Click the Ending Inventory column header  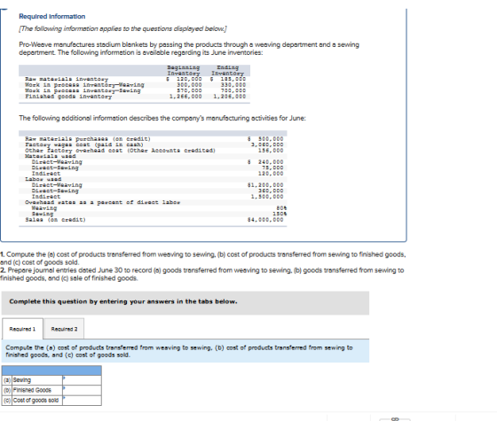227,70
